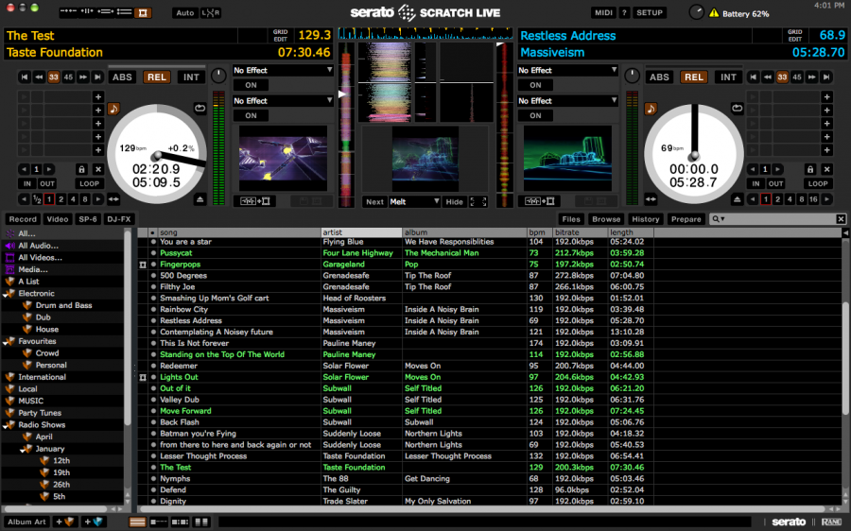Open the Prepare panel
Viewport: 851px width, 531px height.
pos(686,219)
